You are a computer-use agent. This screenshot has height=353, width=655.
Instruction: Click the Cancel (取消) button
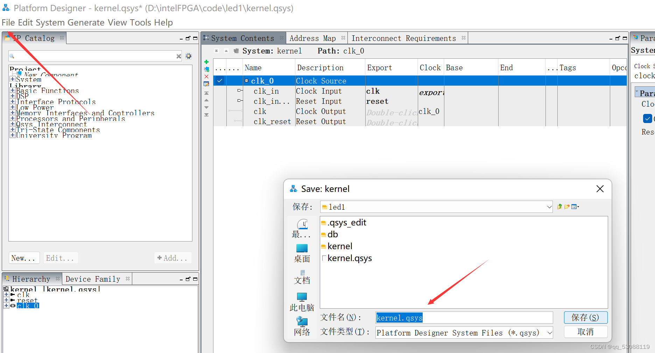pyautogui.click(x=586, y=332)
